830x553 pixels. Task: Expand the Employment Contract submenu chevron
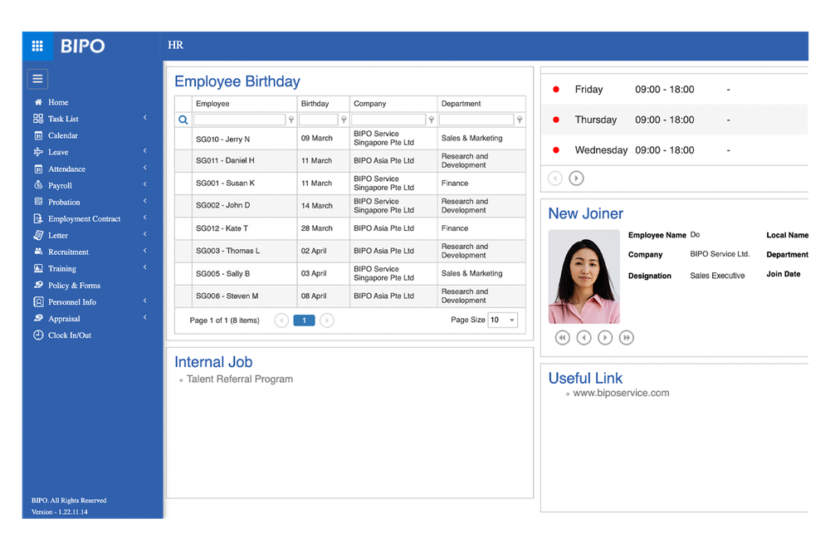click(145, 218)
